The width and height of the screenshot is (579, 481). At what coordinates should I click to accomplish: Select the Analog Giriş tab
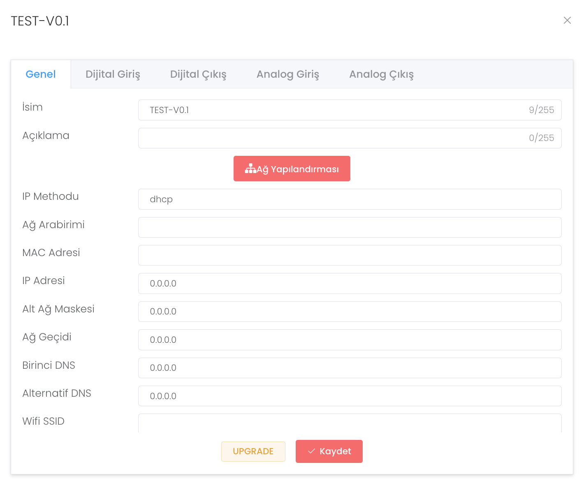(287, 74)
